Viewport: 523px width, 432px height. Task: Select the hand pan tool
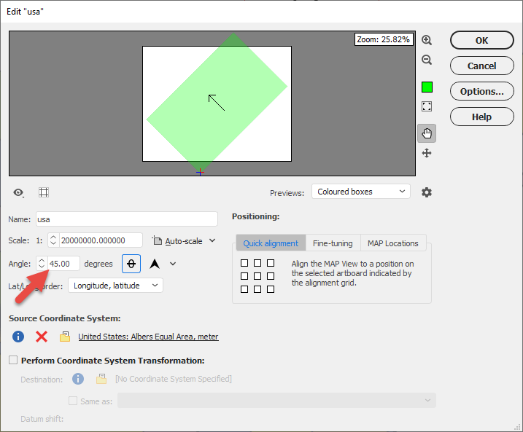point(427,133)
